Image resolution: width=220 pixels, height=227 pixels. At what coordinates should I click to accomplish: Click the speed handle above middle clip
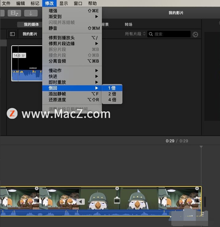[117, 188]
